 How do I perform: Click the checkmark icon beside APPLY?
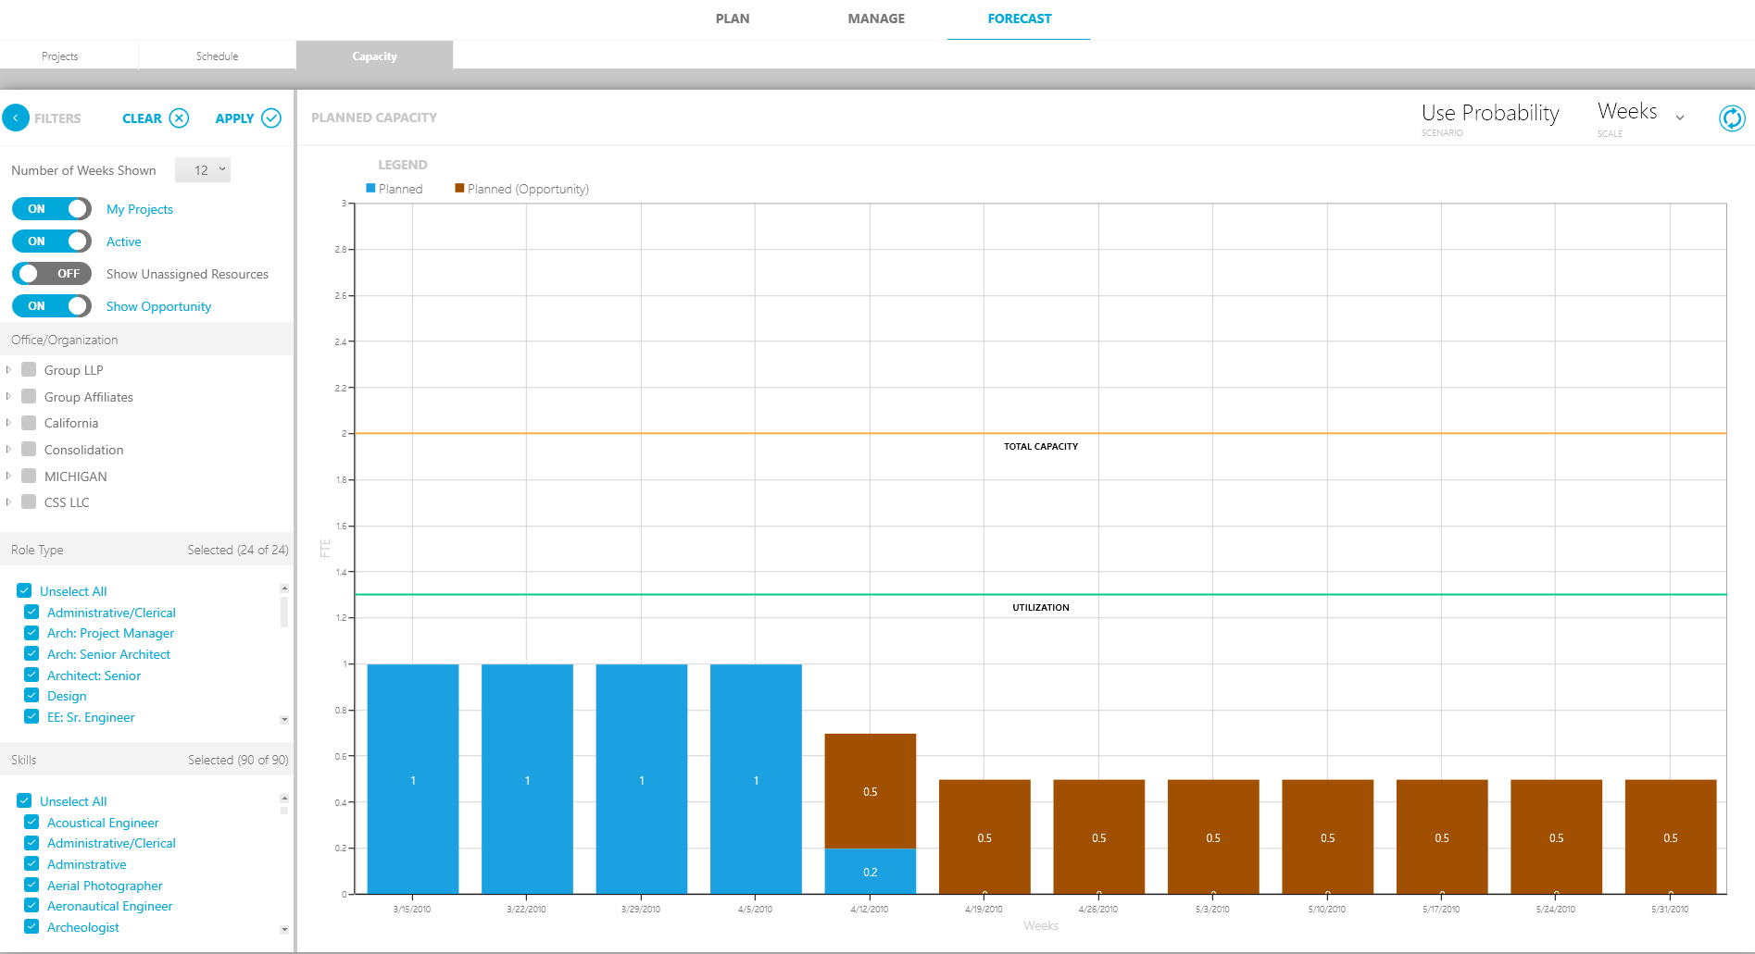click(x=270, y=118)
